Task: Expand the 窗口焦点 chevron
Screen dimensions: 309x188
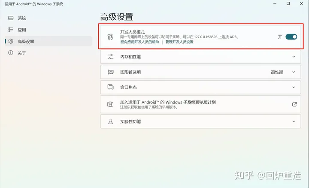Action: point(294,87)
